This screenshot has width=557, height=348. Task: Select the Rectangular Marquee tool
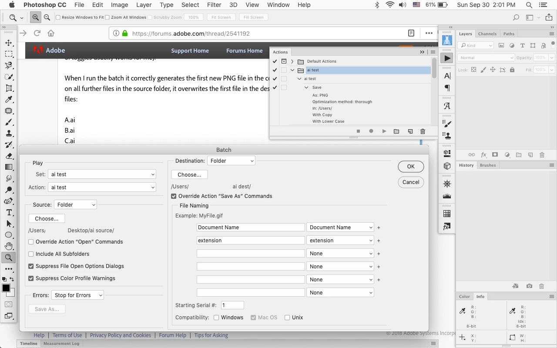click(9, 54)
